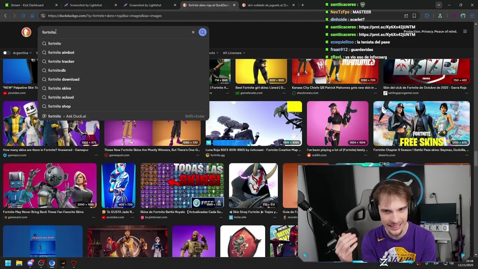Image resolution: width=478 pixels, height=269 pixels.
Task: Switch to the skin soldado de juguete tab
Action: pyautogui.click(x=268, y=5)
